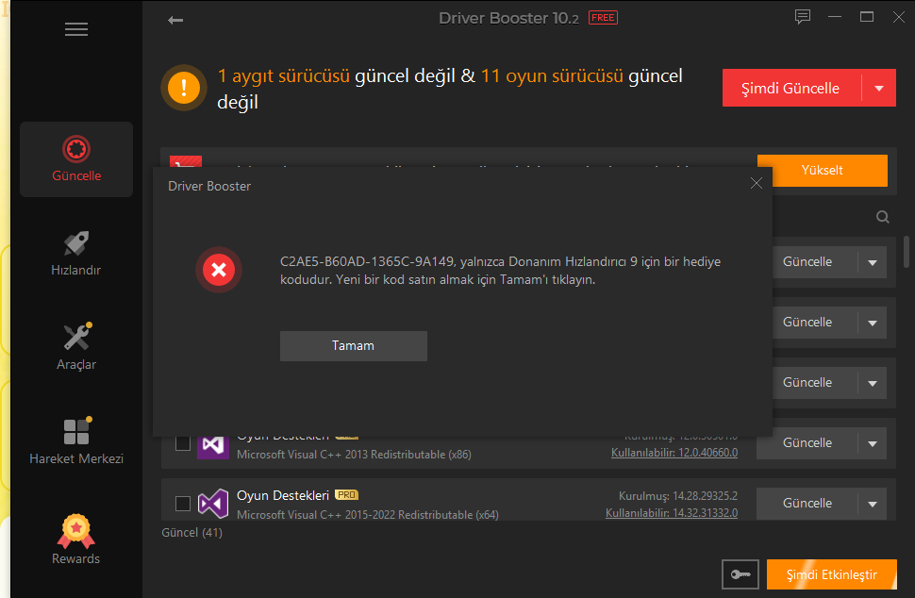The height and width of the screenshot is (598, 915).
Task: Open link Kullanılabilir: 14.32.31332.0
Action: pos(672,513)
